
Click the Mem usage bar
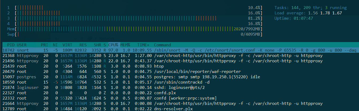point(135,29)
